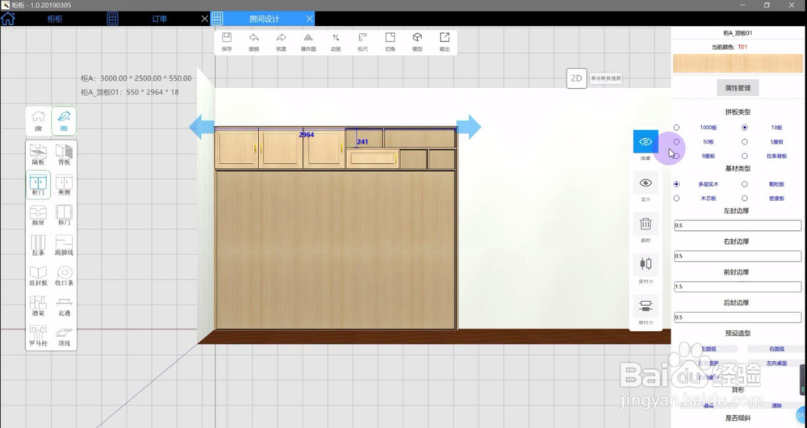Screen dimensions: 807x428
Task: Select the 背板 back panel tool
Action: pos(64,154)
